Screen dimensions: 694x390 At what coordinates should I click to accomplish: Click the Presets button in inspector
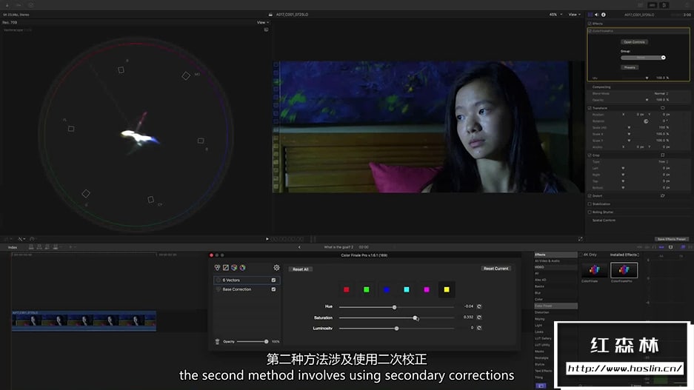(630, 67)
